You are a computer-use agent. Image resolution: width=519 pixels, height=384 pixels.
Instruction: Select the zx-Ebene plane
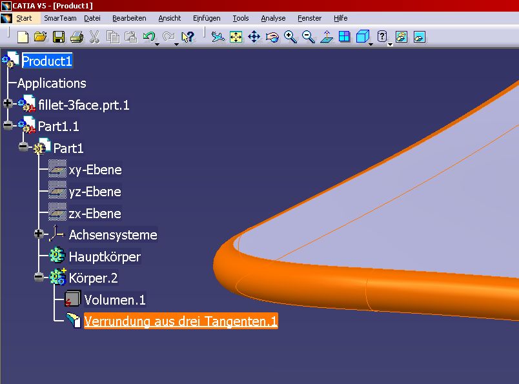point(95,214)
